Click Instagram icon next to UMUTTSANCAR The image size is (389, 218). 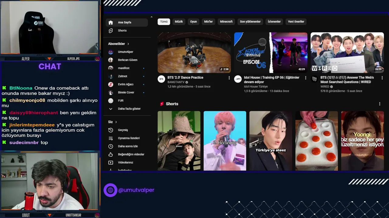pos(97,215)
